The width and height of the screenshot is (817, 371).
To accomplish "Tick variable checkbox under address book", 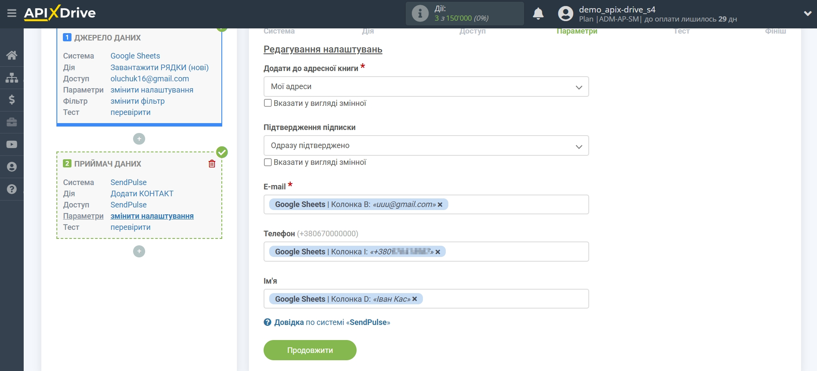I will click(x=268, y=103).
